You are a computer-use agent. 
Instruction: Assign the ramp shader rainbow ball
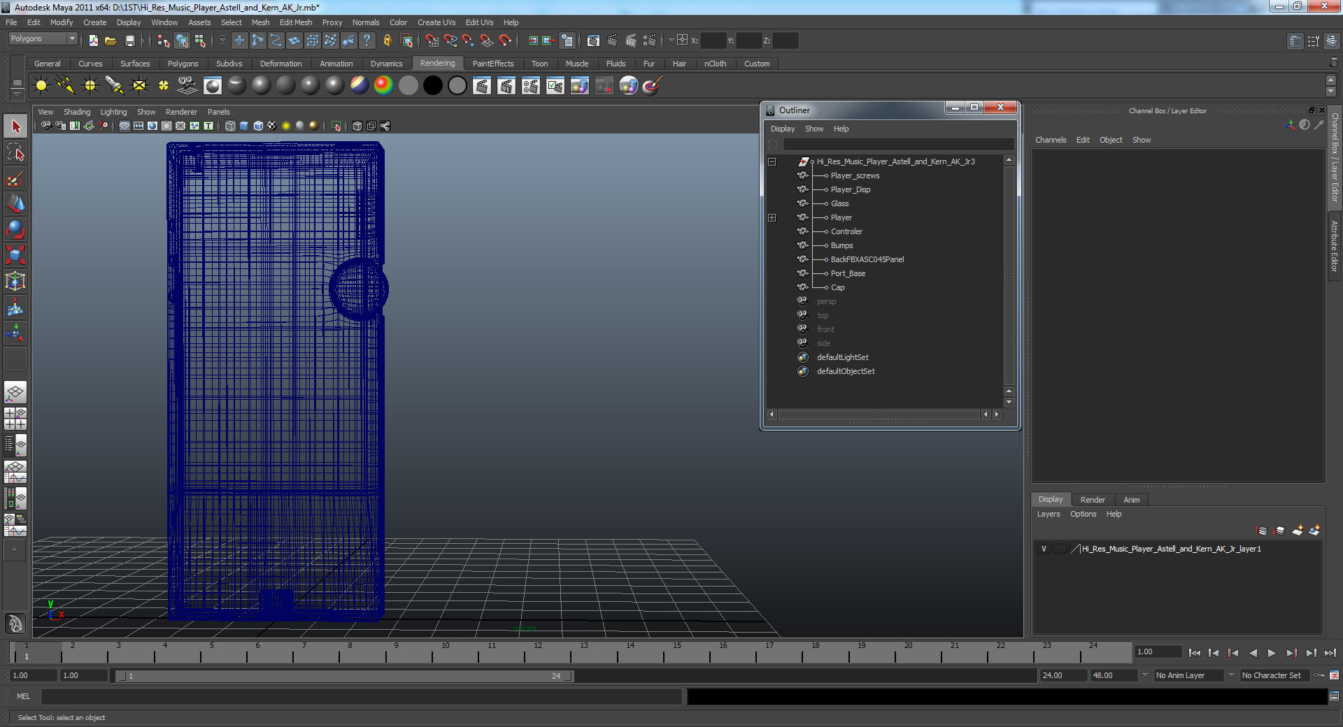click(x=383, y=85)
